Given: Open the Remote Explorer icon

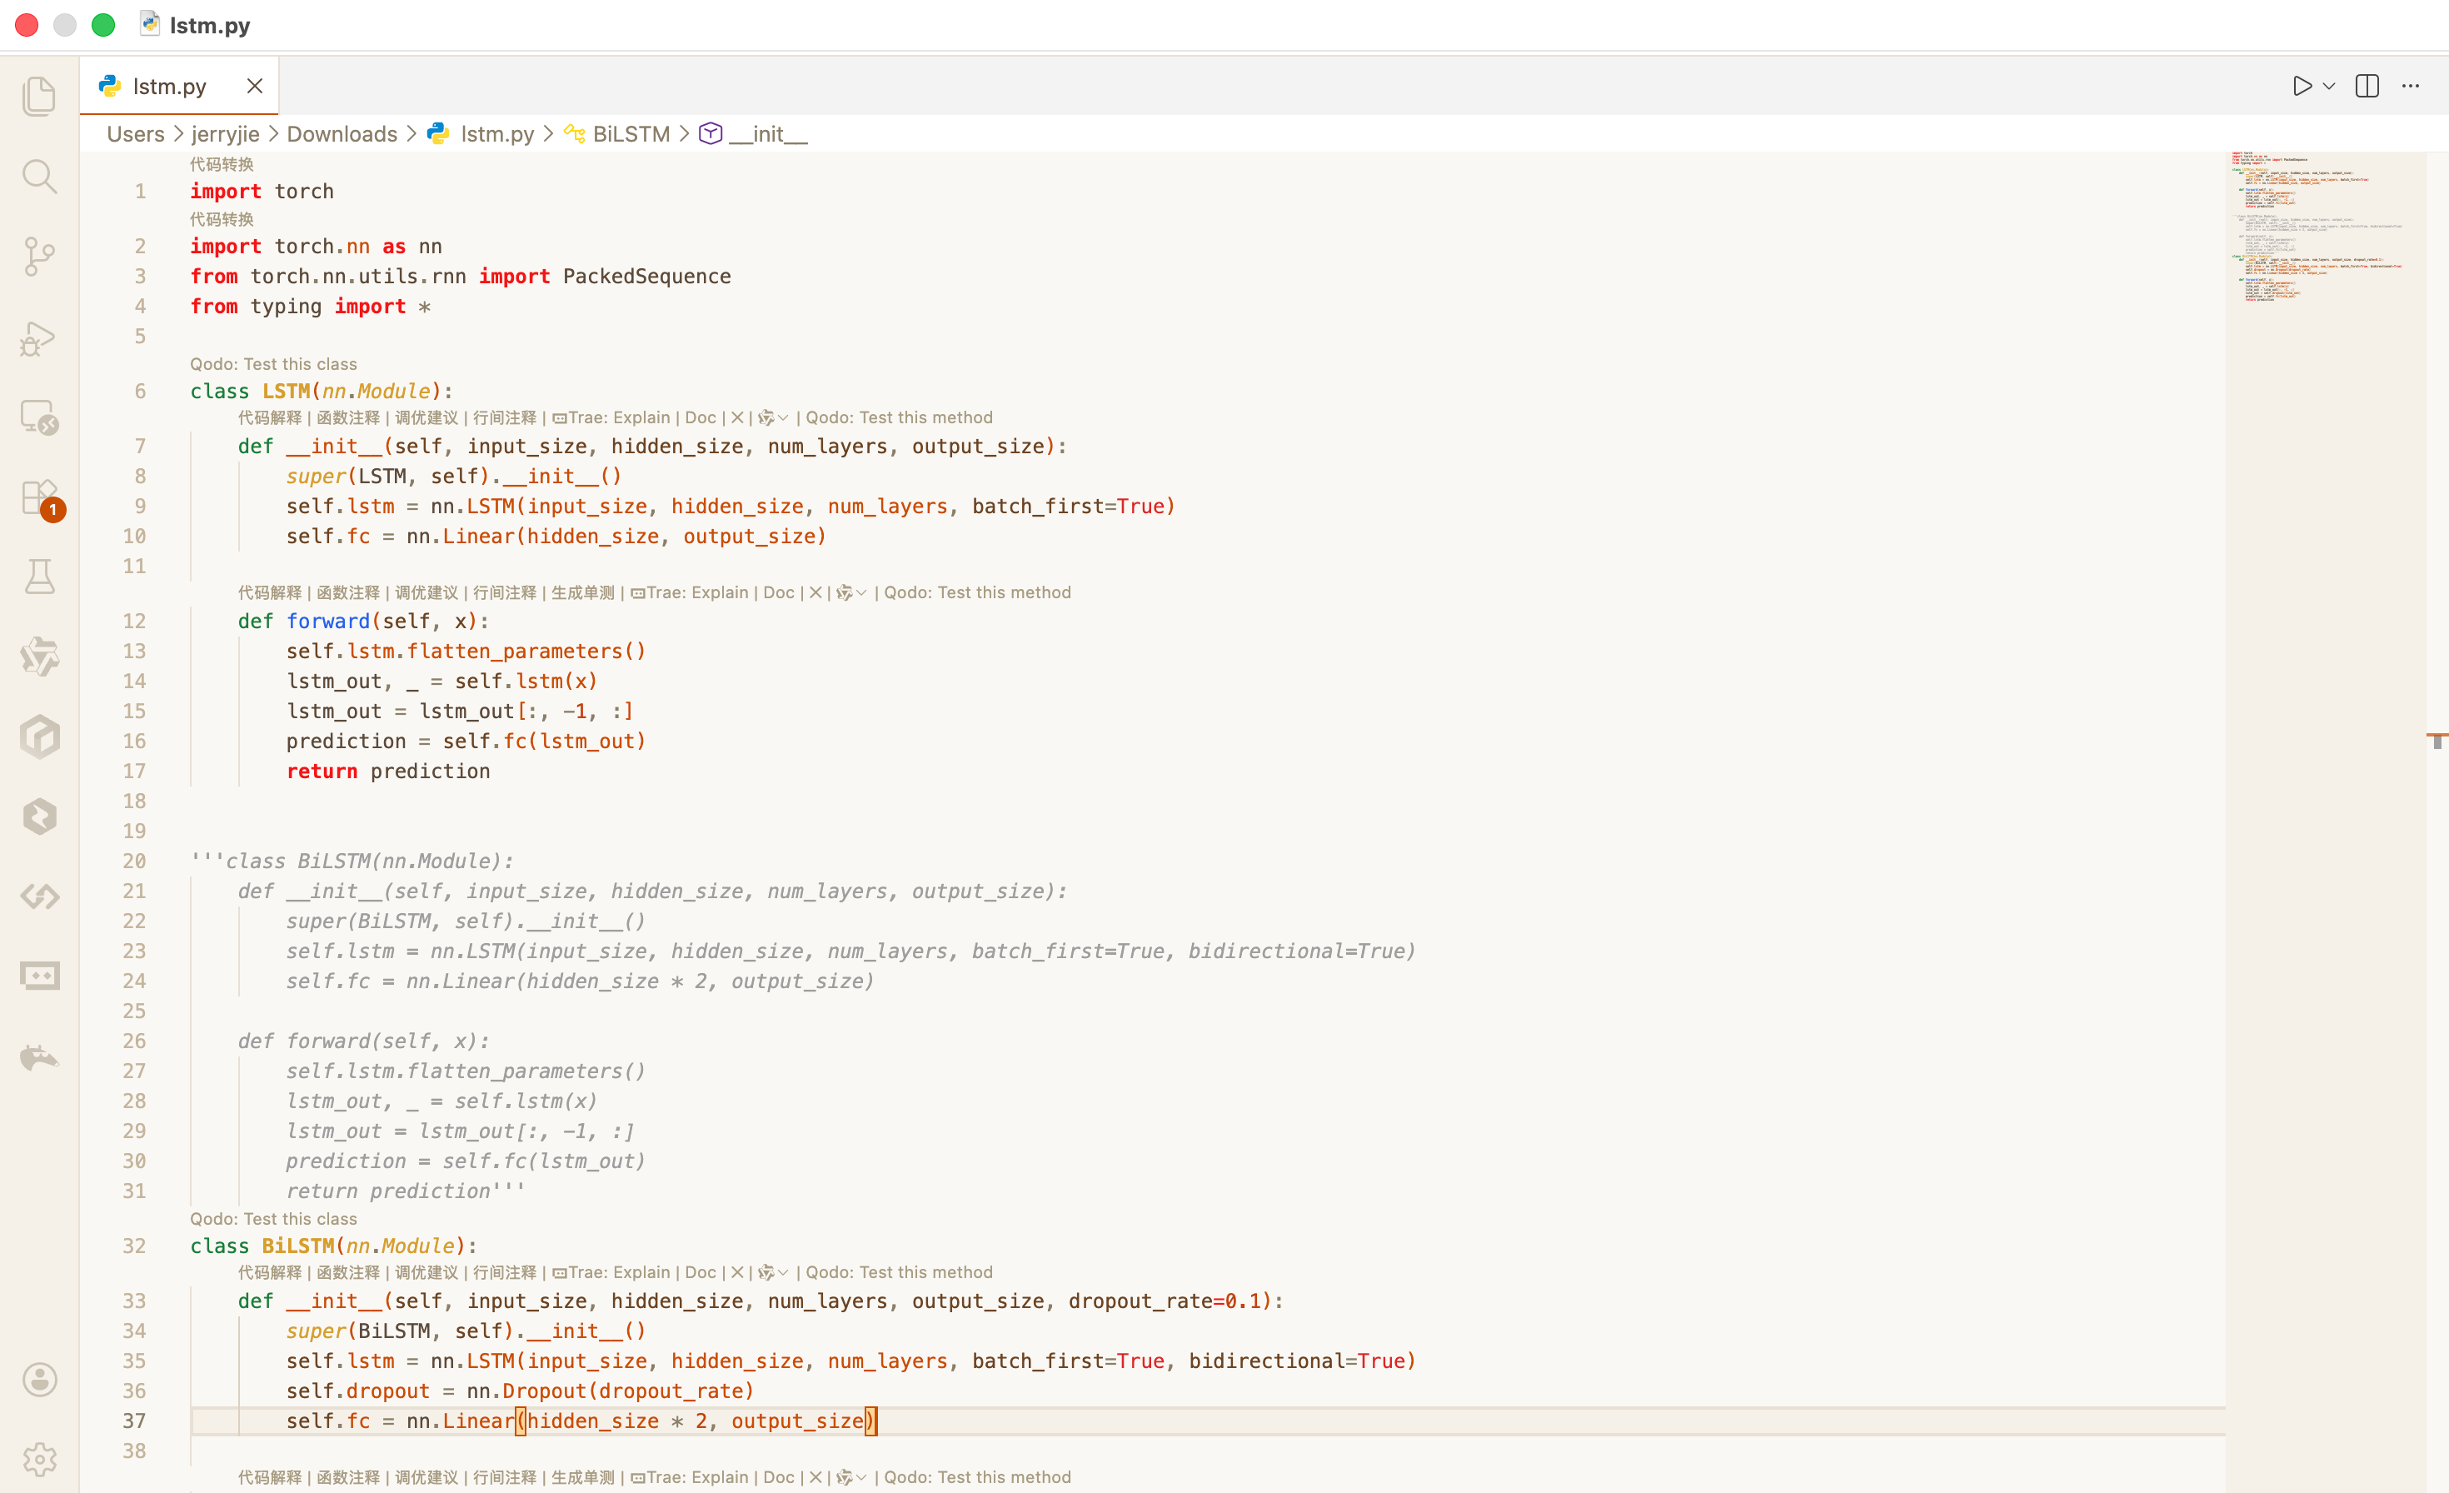Looking at the screenshot, I should click(x=40, y=418).
